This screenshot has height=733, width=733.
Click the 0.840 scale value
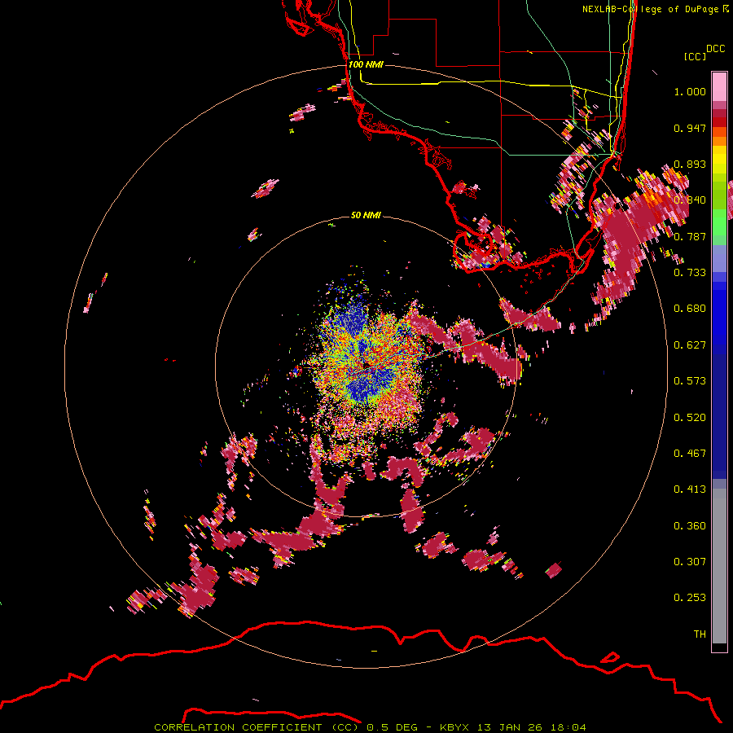690,200
